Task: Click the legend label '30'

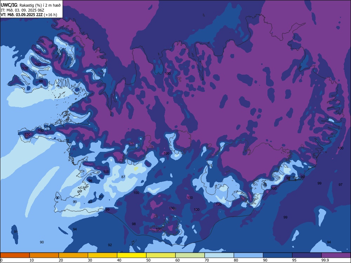Action: pyautogui.click(x=90, y=260)
